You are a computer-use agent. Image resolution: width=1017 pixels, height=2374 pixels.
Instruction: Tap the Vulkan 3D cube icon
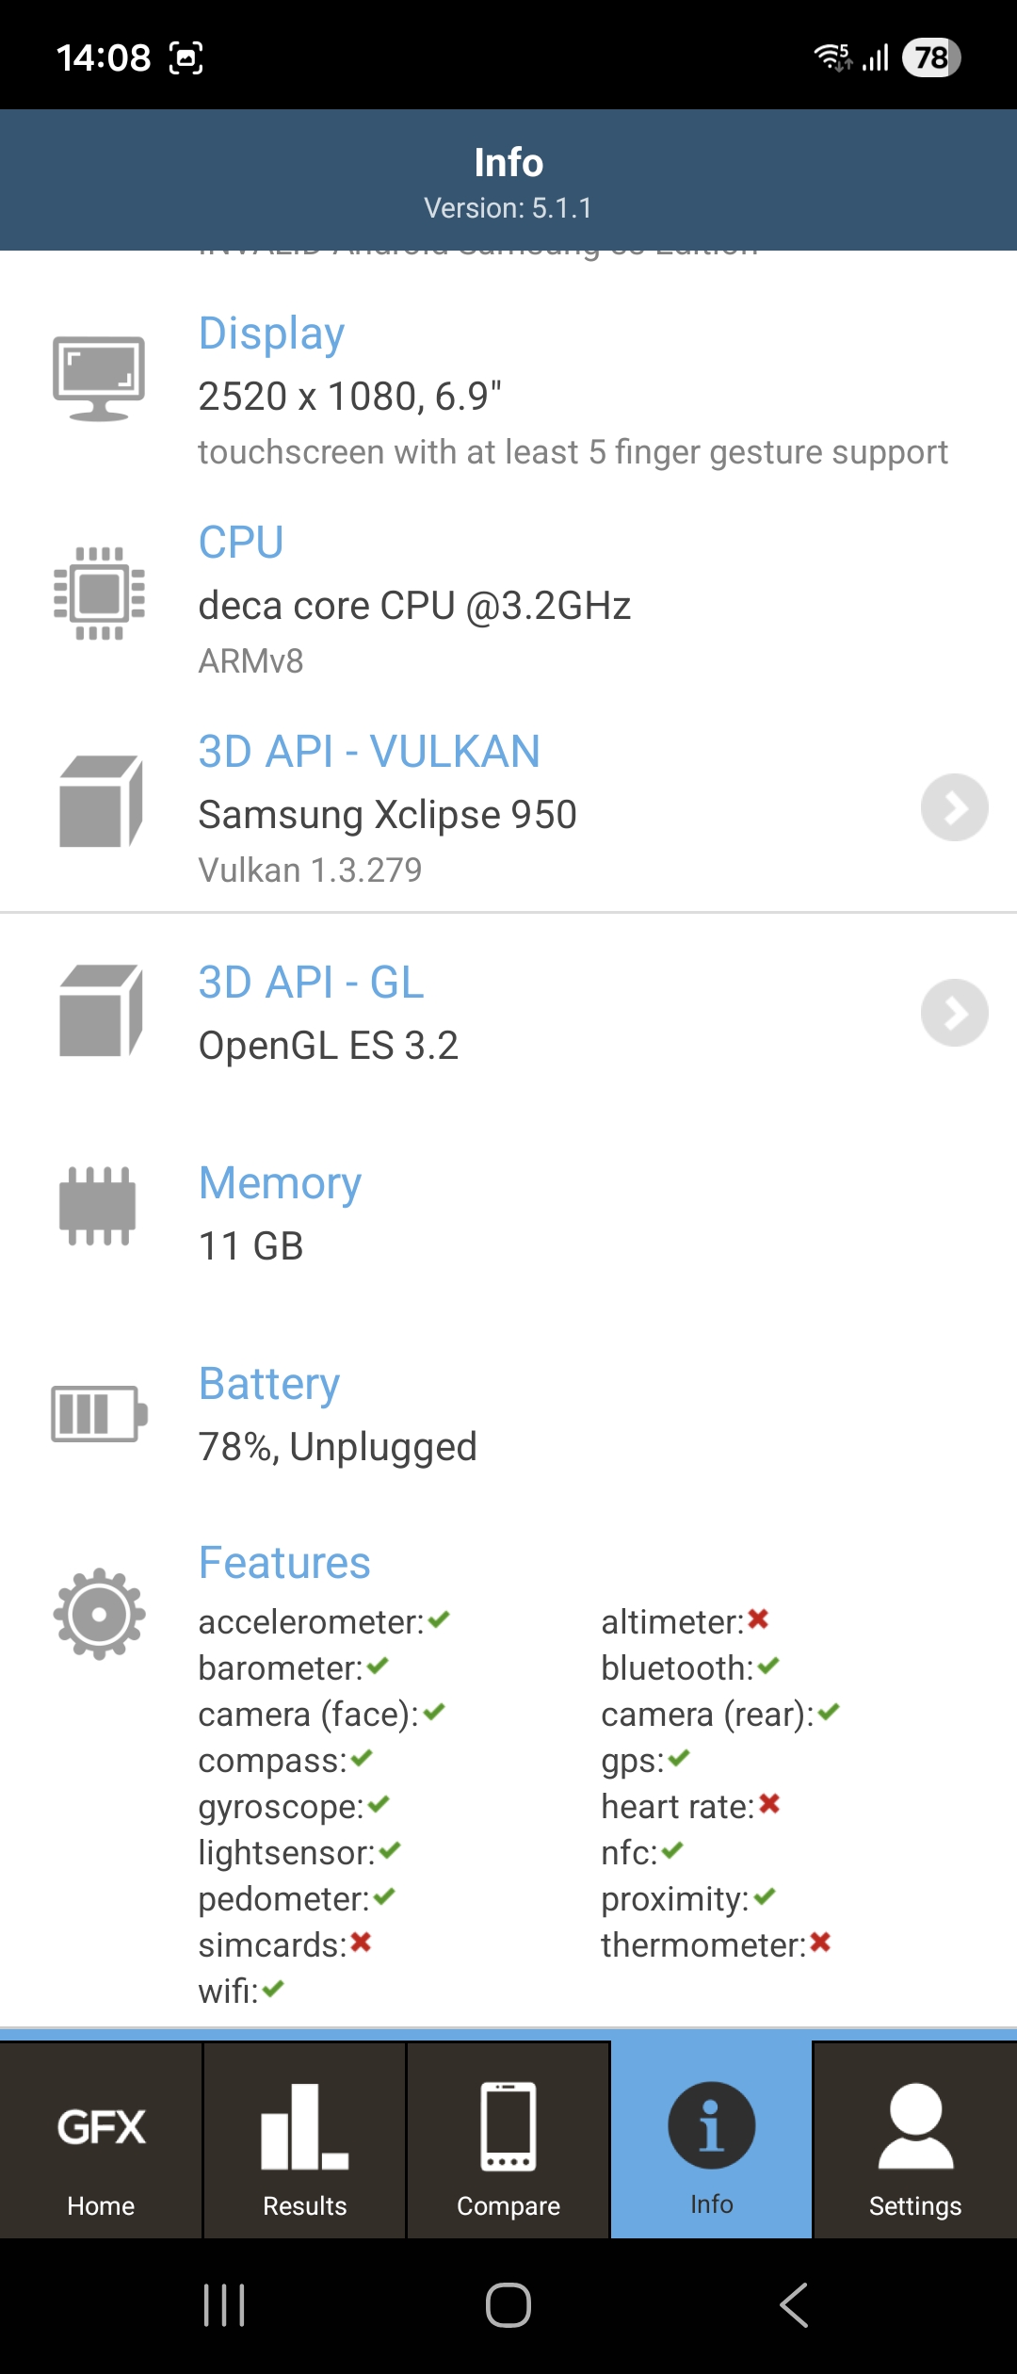(100, 802)
